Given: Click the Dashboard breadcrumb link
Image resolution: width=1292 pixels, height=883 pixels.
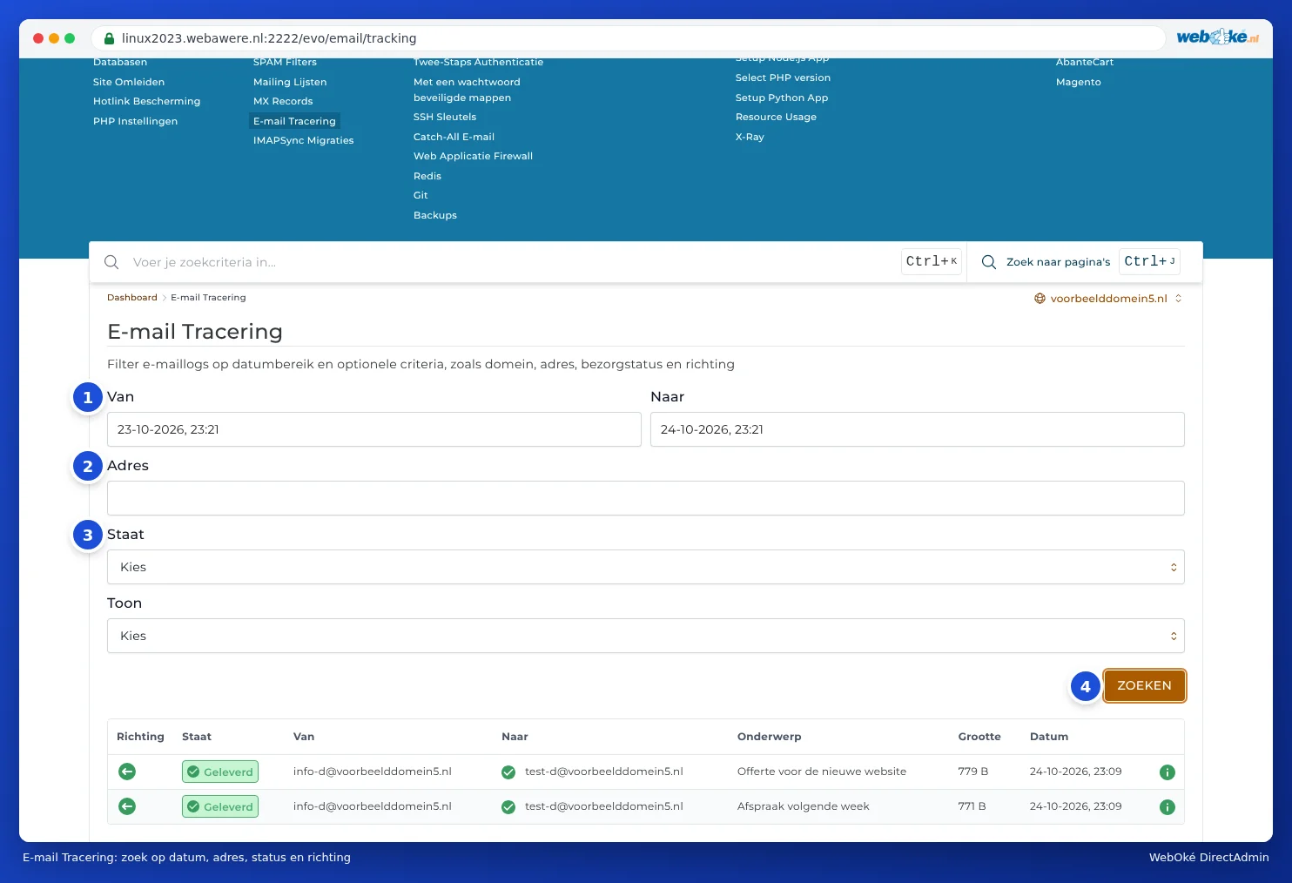Looking at the screenshot, I should tap(132, 298).
